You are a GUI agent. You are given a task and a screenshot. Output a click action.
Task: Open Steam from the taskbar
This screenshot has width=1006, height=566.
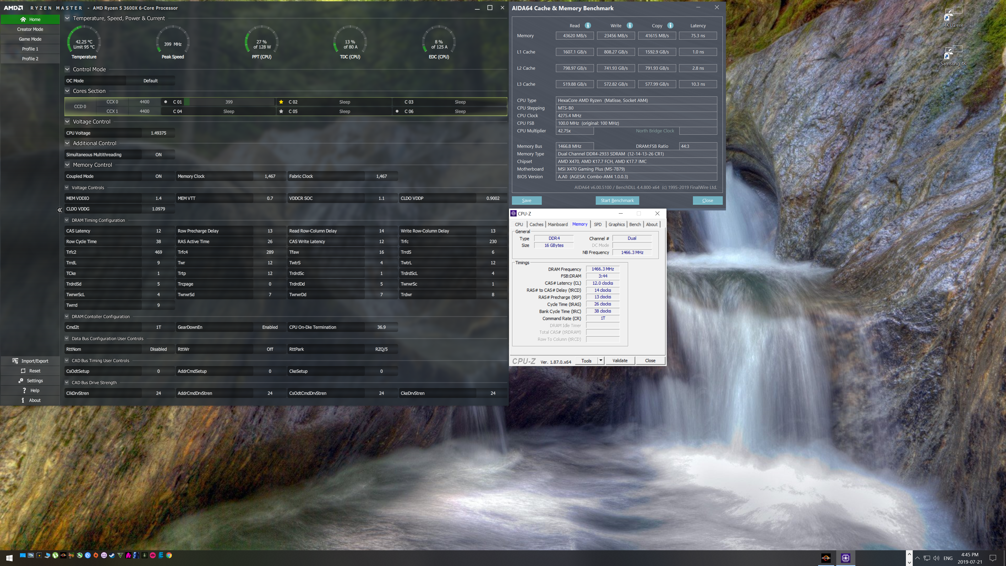pos(112,555)
